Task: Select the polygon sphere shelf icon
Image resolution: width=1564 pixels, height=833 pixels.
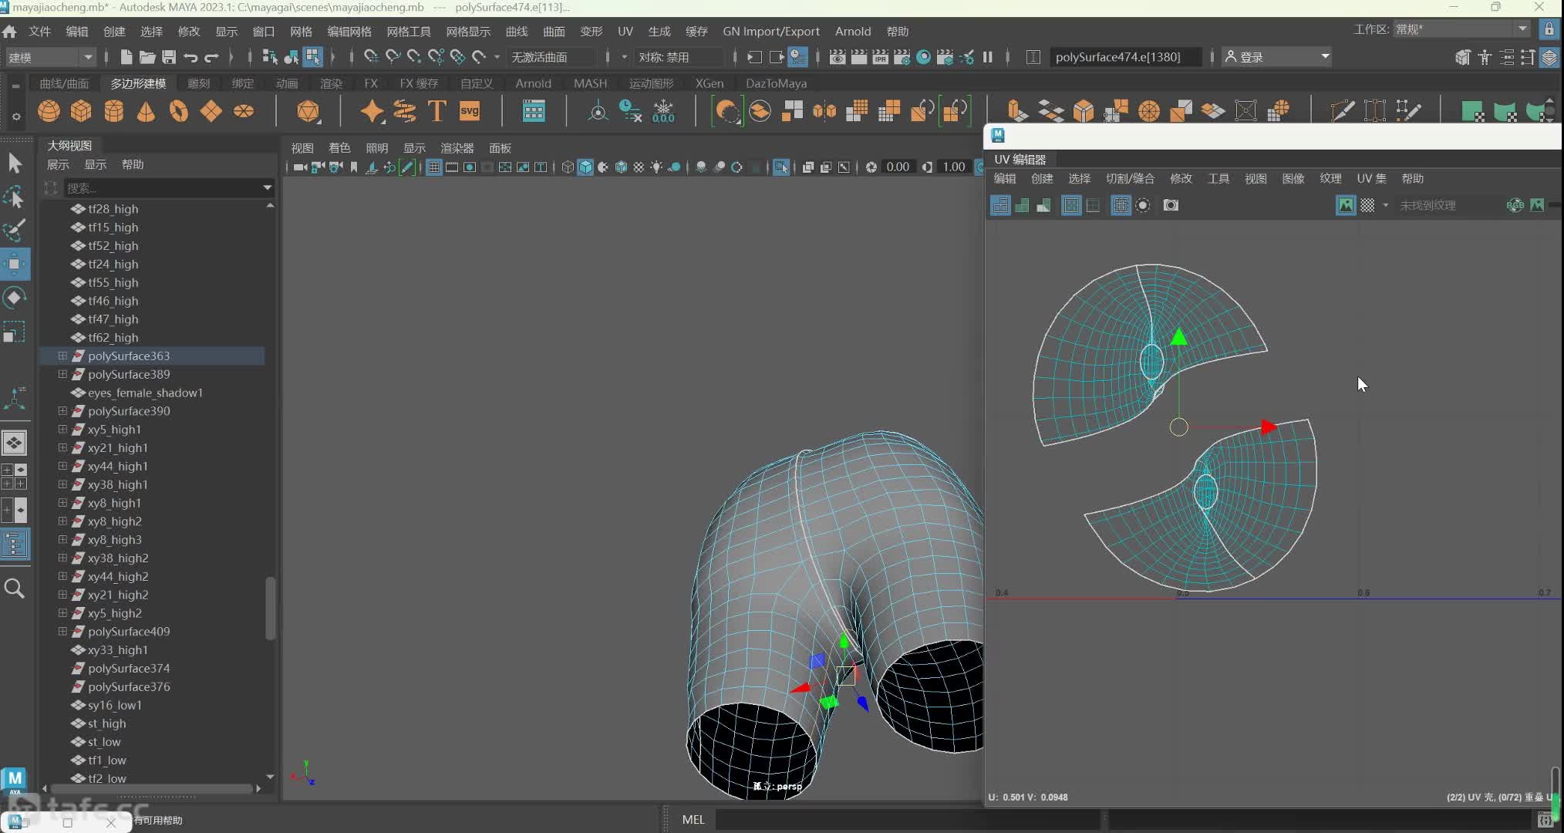Action: pos(49,111)
